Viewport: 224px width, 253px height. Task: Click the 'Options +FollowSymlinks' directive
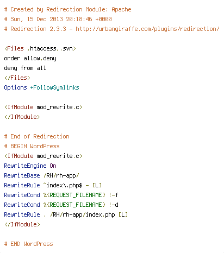point(41,87)
